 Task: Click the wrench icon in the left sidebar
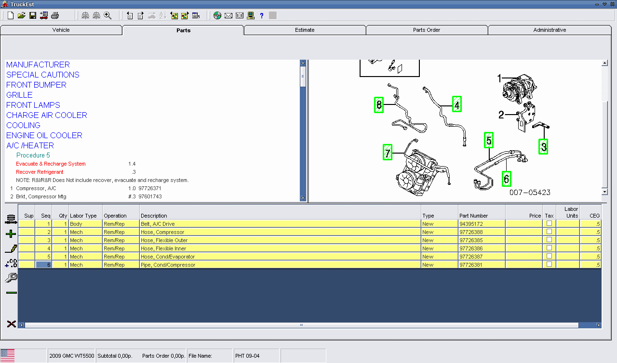coord(11,277)
